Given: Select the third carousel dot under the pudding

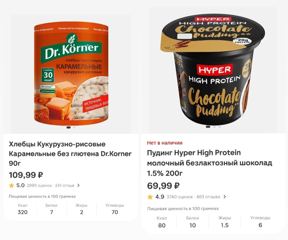Looking at the screenshot, I should click(x=219, y=127).
